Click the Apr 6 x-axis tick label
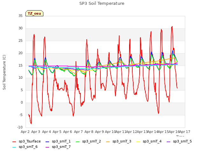Image resolution: width=204 pixels, height=153 pixels. click(x=68, y=132)
